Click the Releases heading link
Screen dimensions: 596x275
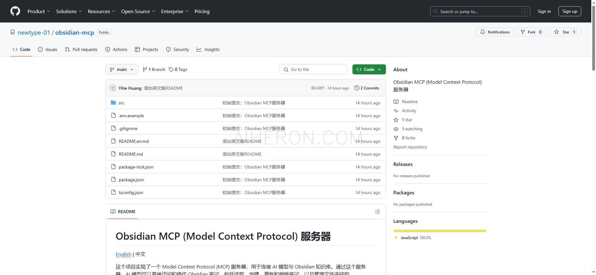[x=403, y=164]
